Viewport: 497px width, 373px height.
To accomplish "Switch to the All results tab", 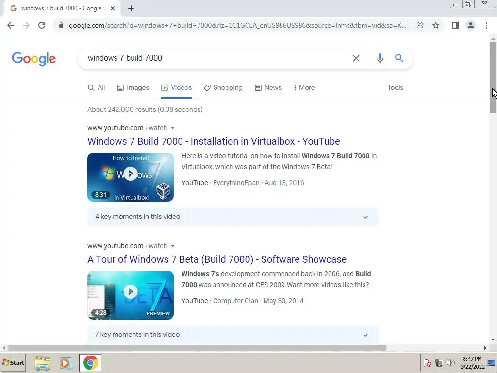I will [x=97, y=88].
